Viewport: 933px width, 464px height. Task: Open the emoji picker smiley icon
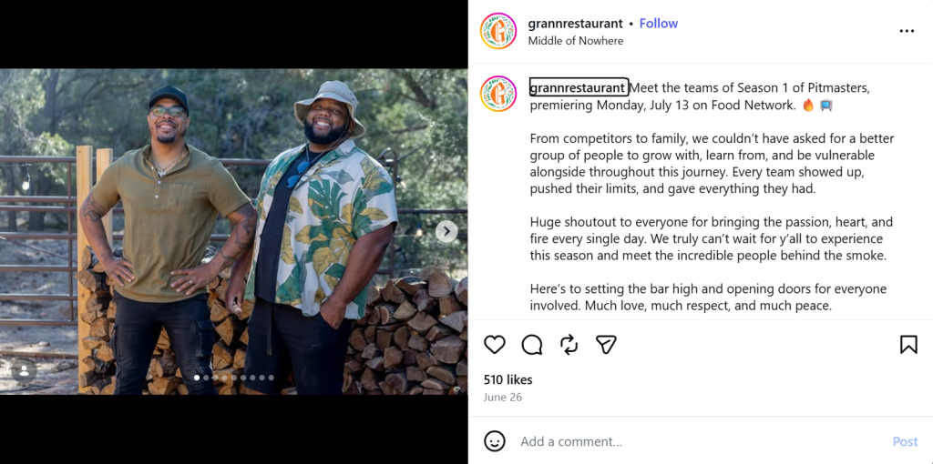[x=495, y=441]
